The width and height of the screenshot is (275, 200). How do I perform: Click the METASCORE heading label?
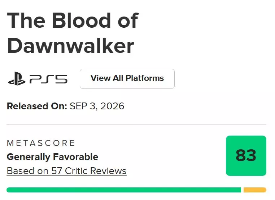tap(41, 143)
